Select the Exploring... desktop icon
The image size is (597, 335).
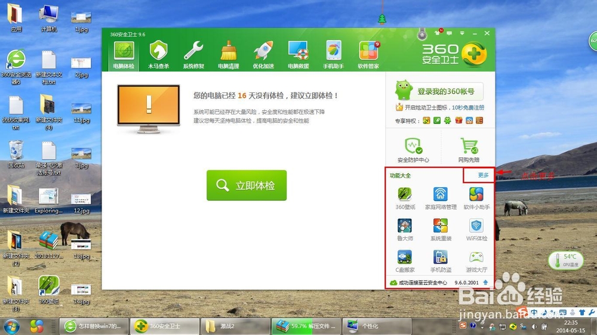(x=49, y=200)
